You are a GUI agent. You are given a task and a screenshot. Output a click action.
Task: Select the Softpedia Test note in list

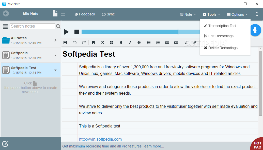pyautogui.click(x=30, y=70)
